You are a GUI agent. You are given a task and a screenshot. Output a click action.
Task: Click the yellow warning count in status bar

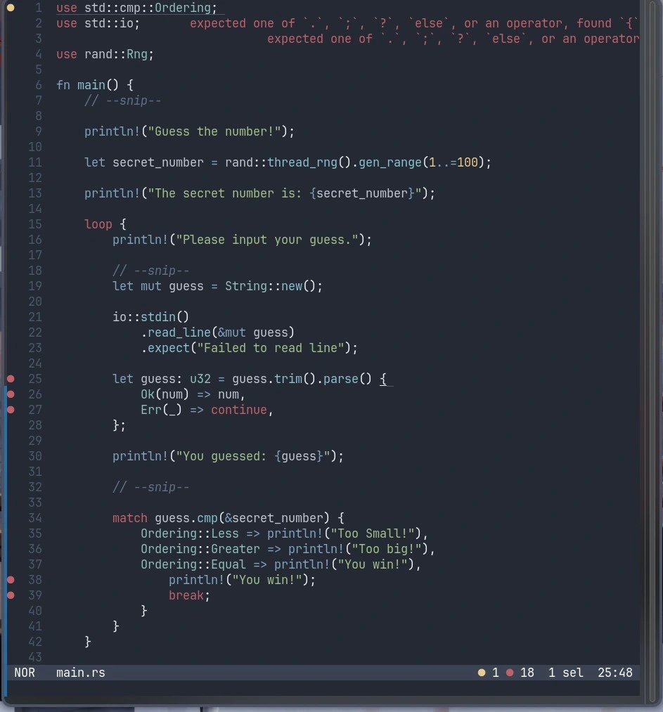click(x=489, y=673)
